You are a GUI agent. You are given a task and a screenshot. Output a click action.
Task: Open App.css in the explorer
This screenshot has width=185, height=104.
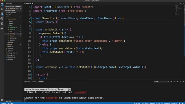pos(10,42)
